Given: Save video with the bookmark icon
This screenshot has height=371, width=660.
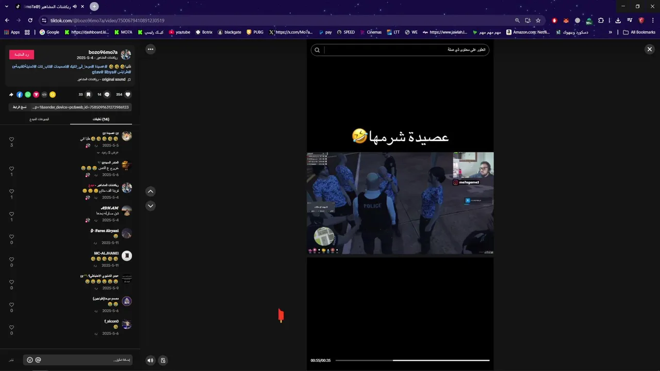Looking at the screenshot, I should (88, 94).
